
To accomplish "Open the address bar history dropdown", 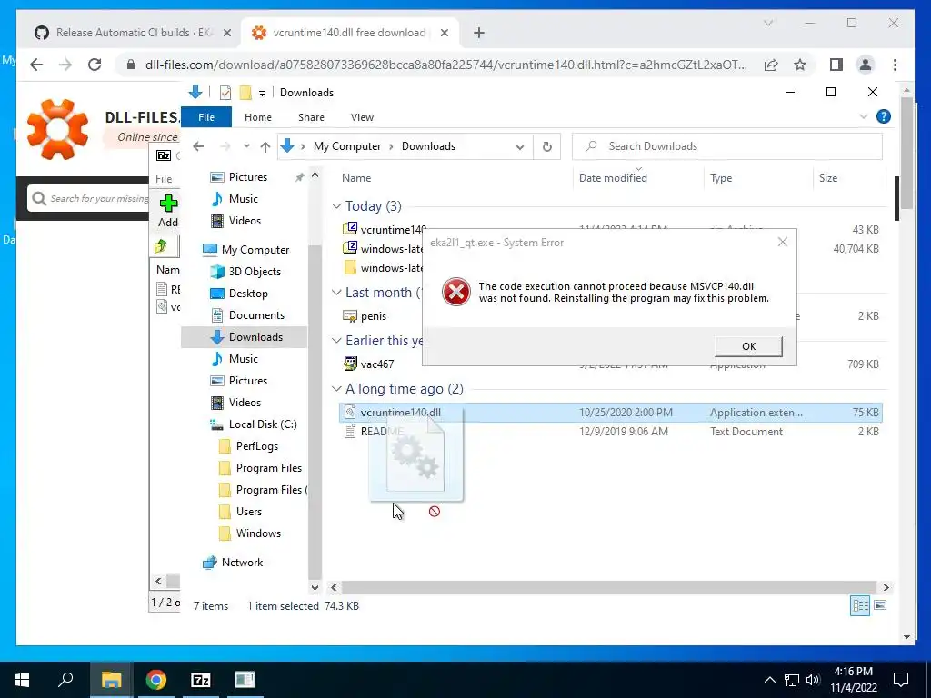I will (519, 146).
